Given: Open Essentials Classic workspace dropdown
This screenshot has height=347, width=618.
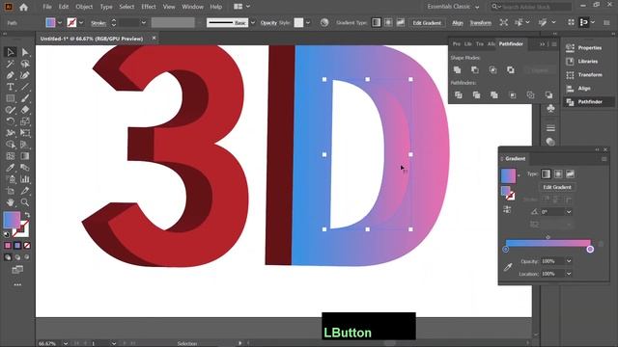Looking at the screenshot, I should tap(453, 7).
